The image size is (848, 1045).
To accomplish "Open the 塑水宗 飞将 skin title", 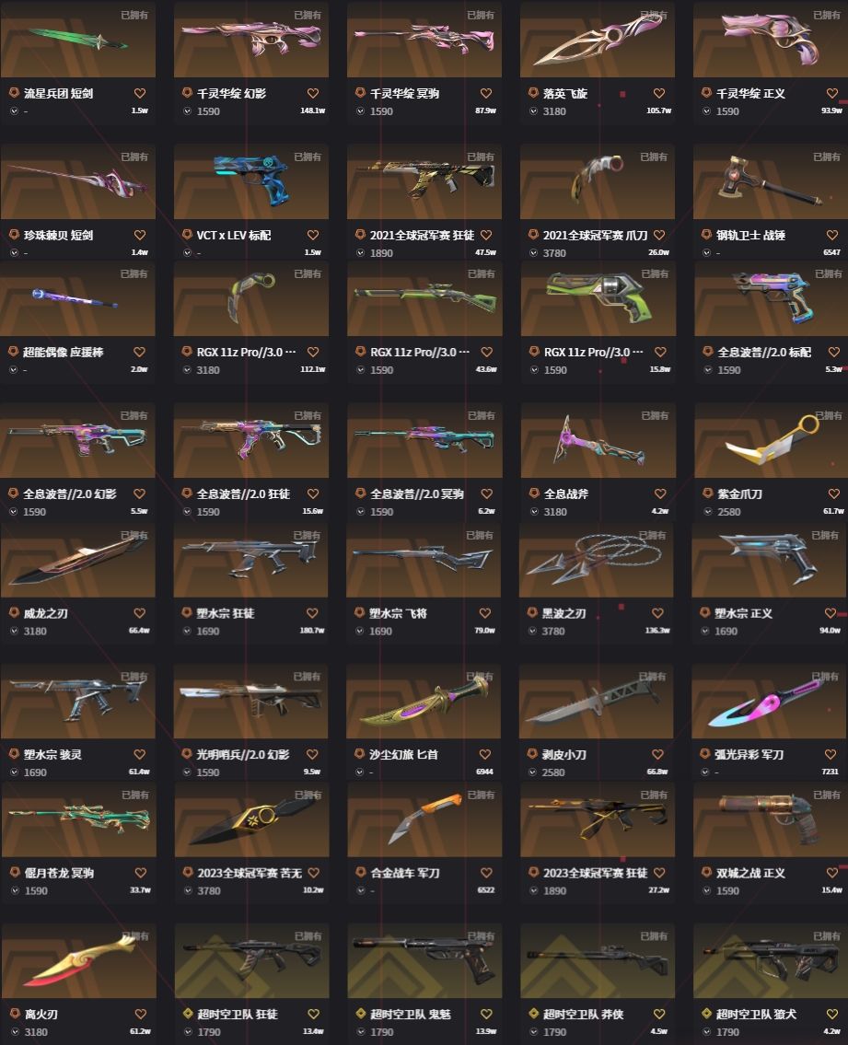I will [x=398, y=613].
